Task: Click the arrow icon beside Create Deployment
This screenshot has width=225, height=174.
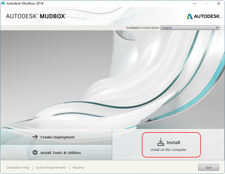Action: [x=35, y=137]
